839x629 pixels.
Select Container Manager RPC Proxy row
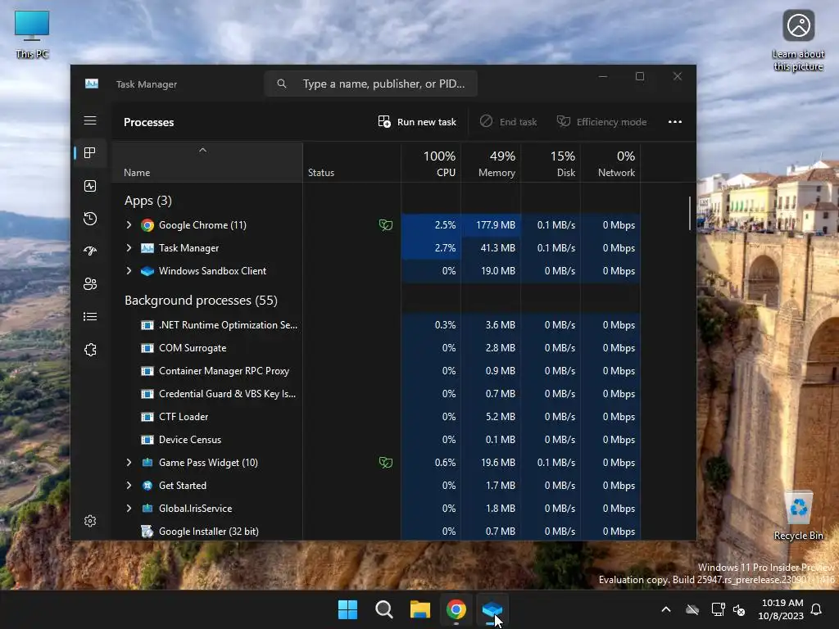[375, 371]
